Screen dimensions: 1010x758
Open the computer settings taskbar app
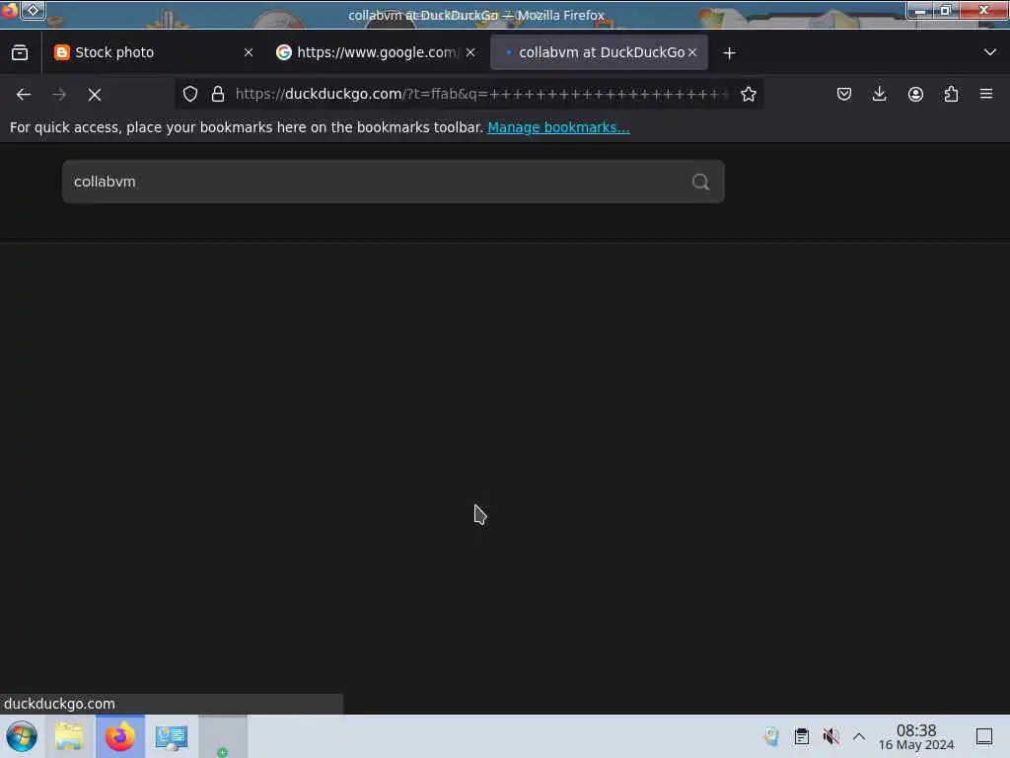point(172,736)
